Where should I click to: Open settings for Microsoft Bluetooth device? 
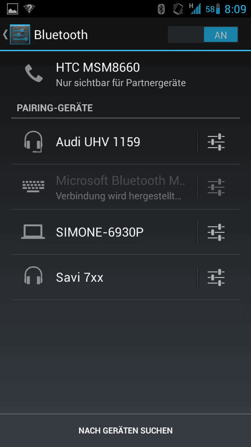click(x=216, y=187)
